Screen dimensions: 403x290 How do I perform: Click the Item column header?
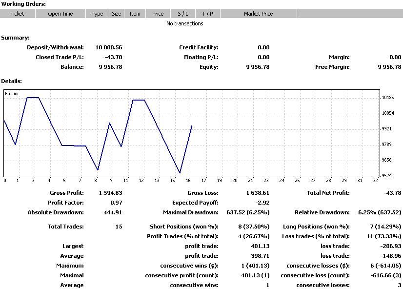coord(135,14)
